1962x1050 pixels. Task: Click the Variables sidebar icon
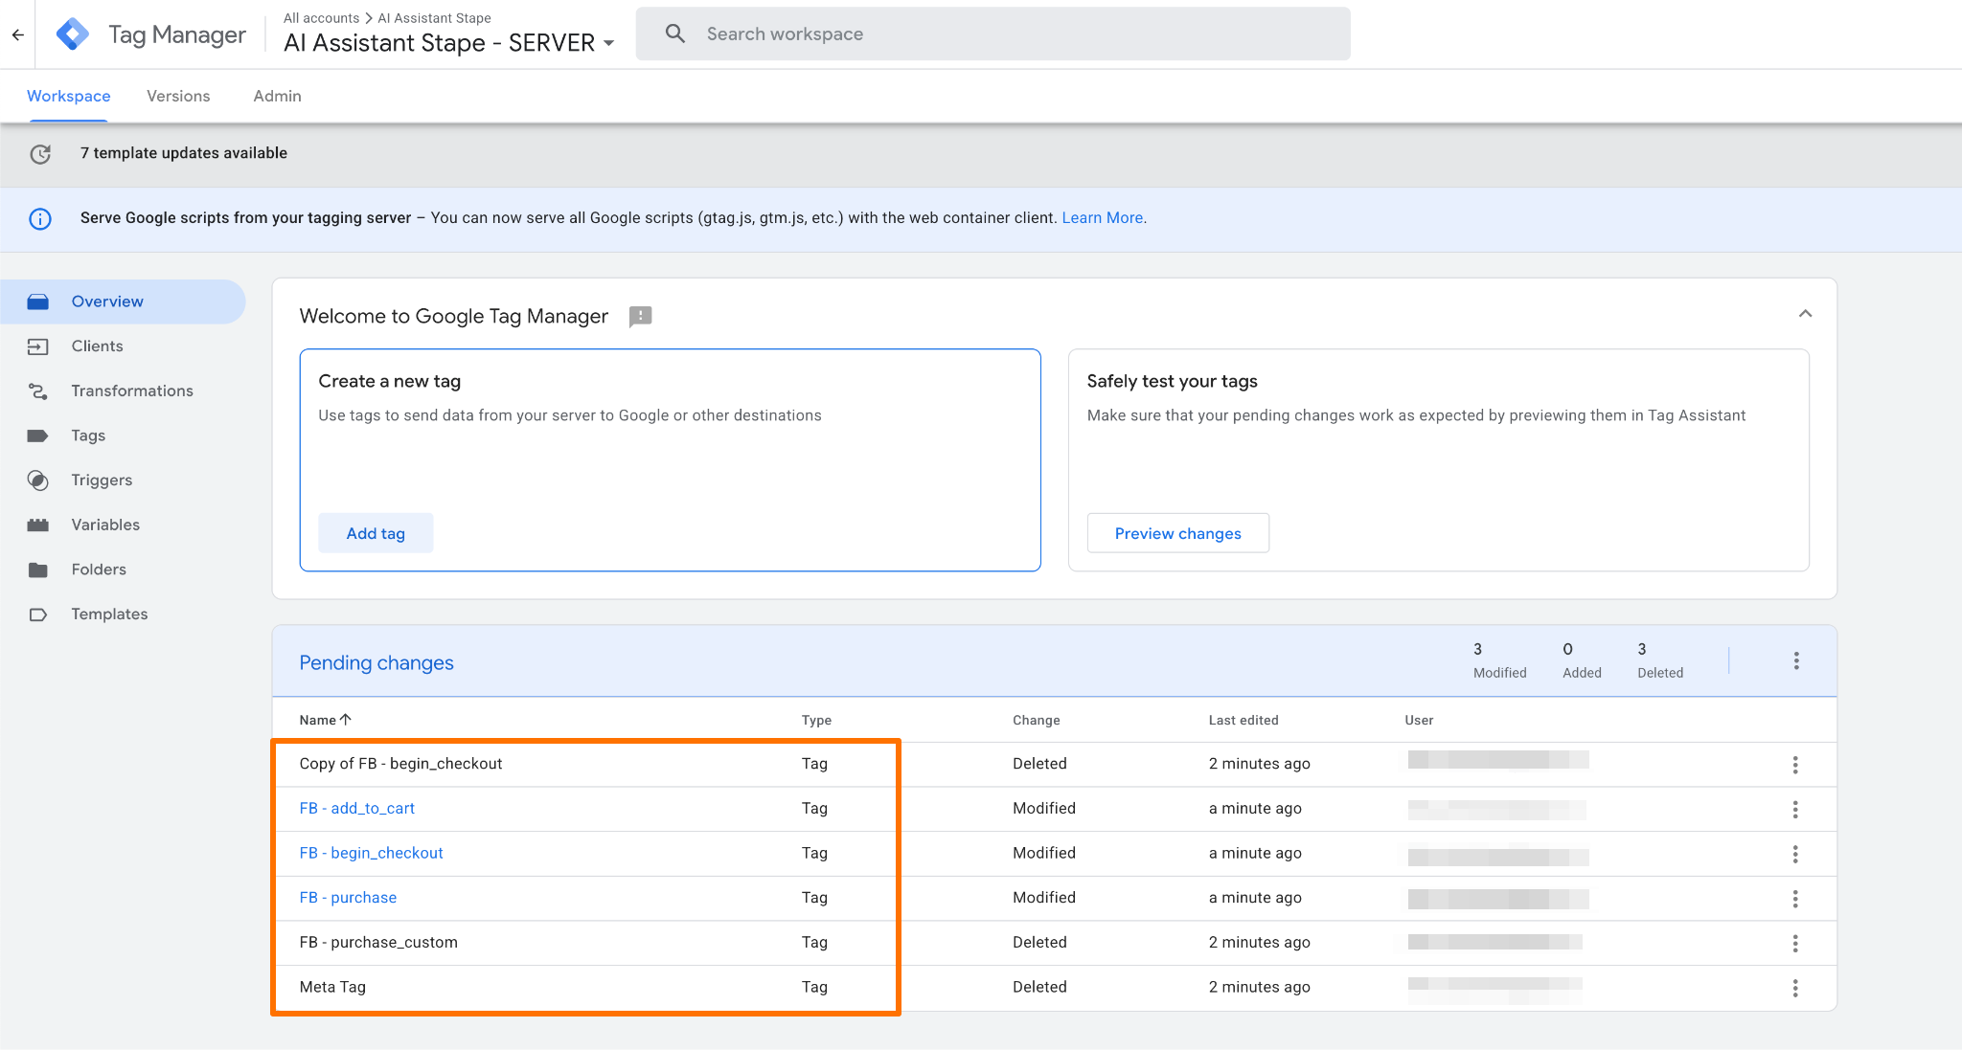point(38,525)
